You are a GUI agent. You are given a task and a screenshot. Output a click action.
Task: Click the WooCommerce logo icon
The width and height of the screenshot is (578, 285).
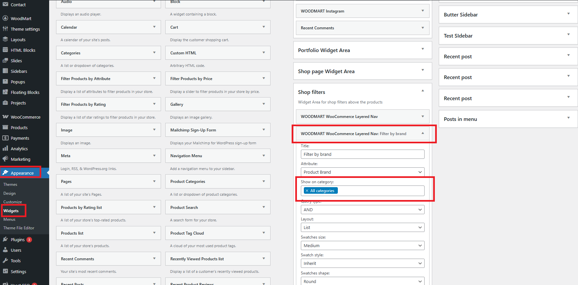5,117
